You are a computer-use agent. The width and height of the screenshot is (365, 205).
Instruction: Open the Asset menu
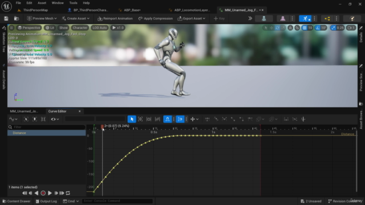click(x=42, y=3)
